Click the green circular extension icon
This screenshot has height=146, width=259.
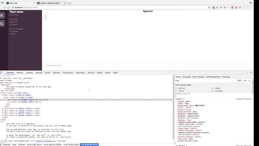tap(217, 7)
